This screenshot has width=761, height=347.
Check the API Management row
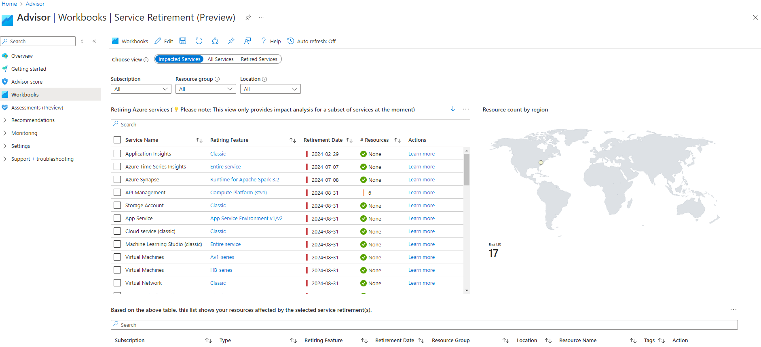point(117,192)
